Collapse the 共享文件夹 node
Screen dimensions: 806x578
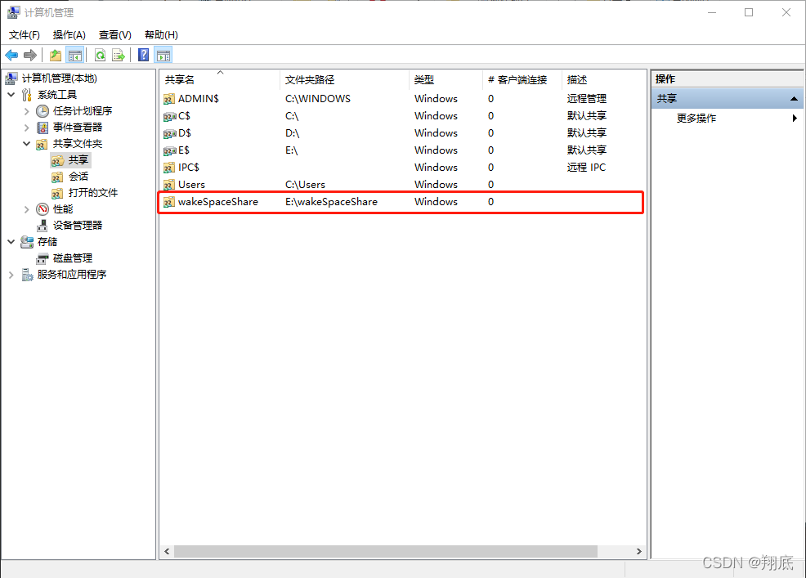[x=27, y=144]
